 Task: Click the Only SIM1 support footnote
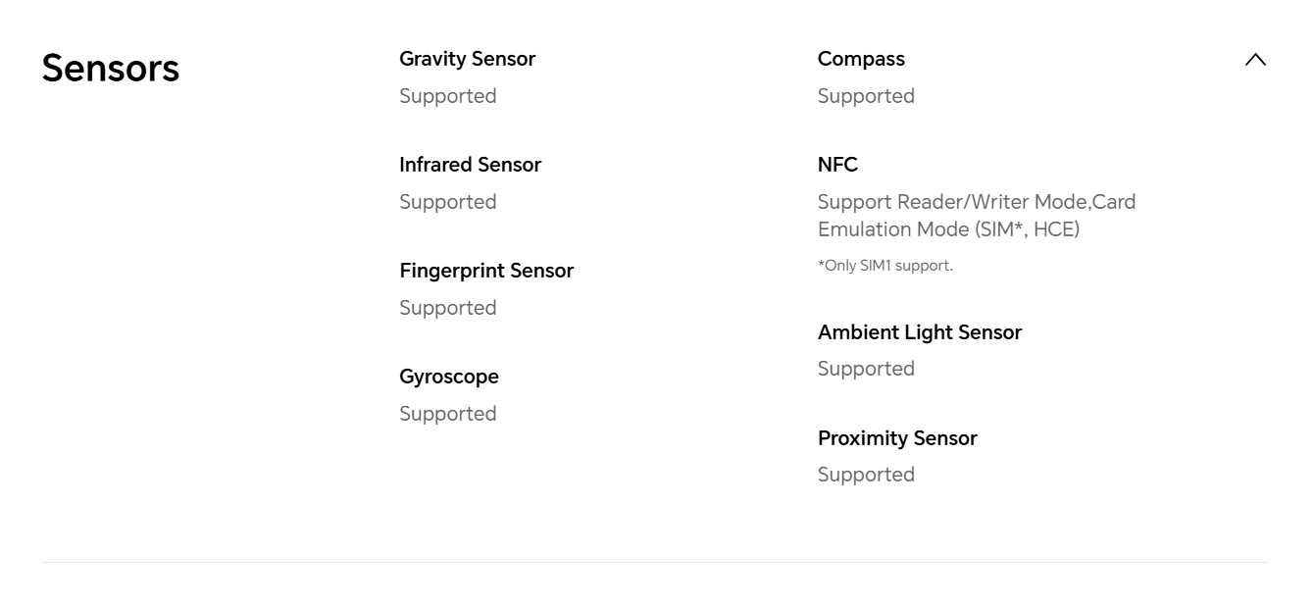click(884, 266)
